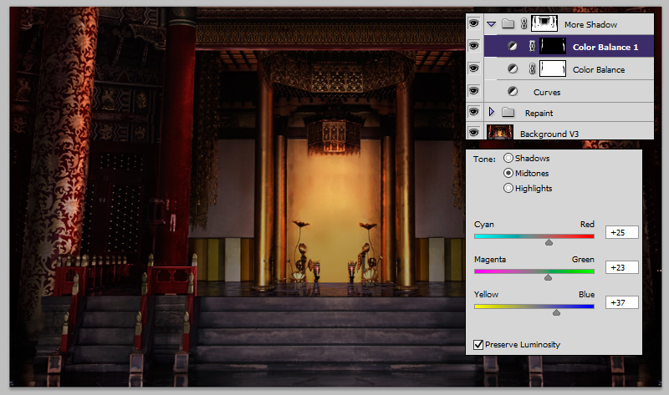This screenshot has width=669, height=395.
Task: Select the Background V3 layer thumbnail
Action: pyautogui.click(x=499, y=132)
